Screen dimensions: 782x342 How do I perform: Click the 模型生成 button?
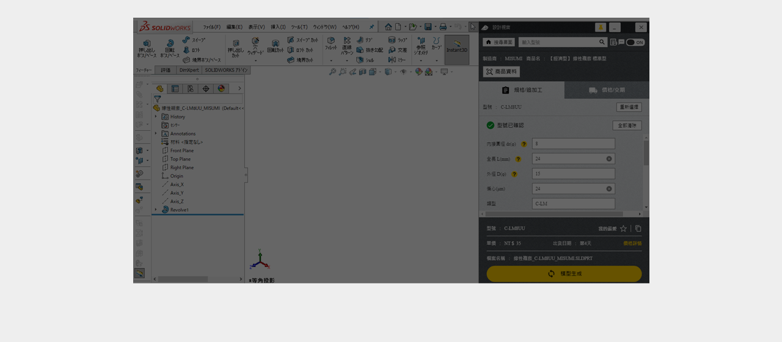pos(564,274)
